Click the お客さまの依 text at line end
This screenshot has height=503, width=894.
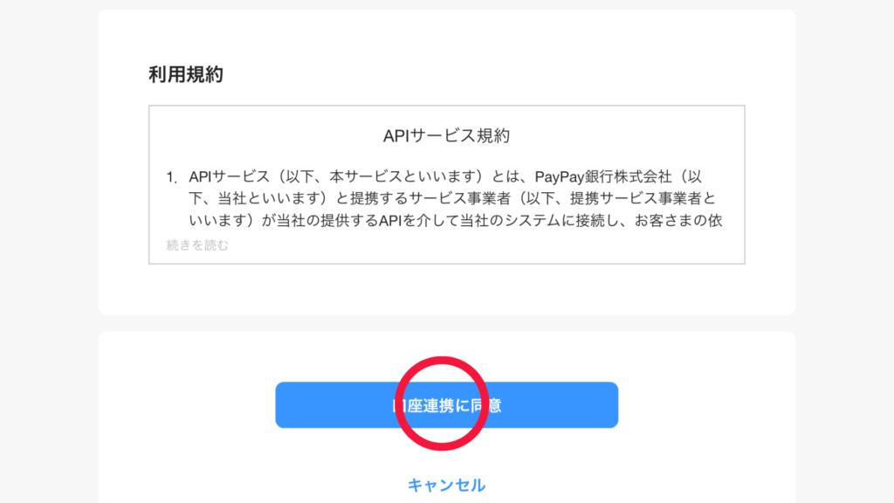(x=678, y=220)
